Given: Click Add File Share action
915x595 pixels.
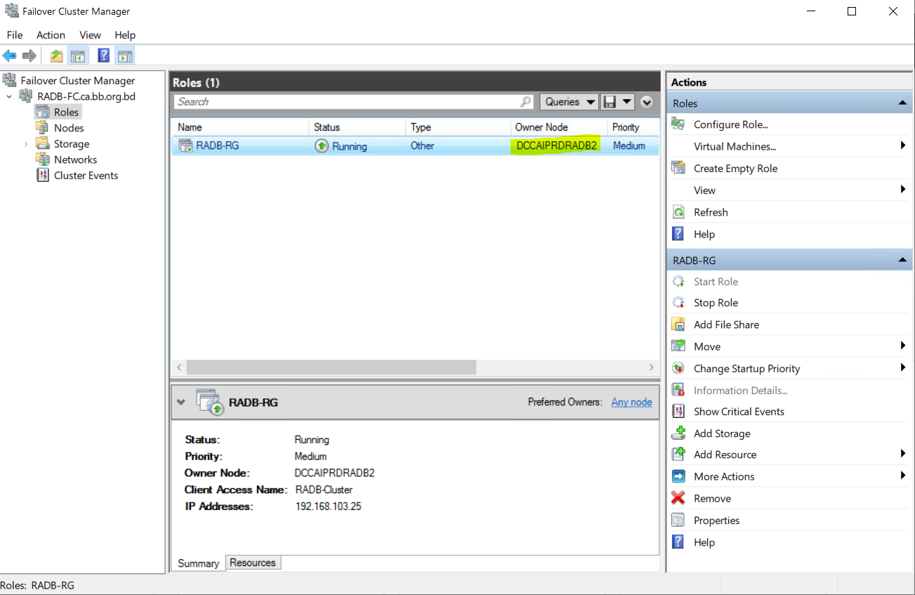Looking at the screenshot, I should click(x=726, y=325).
